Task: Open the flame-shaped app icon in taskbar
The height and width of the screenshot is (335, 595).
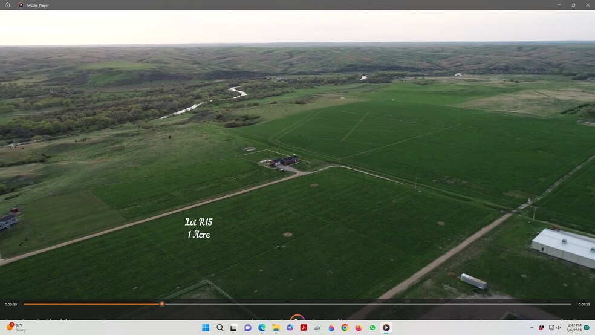Action: point(331,328)
